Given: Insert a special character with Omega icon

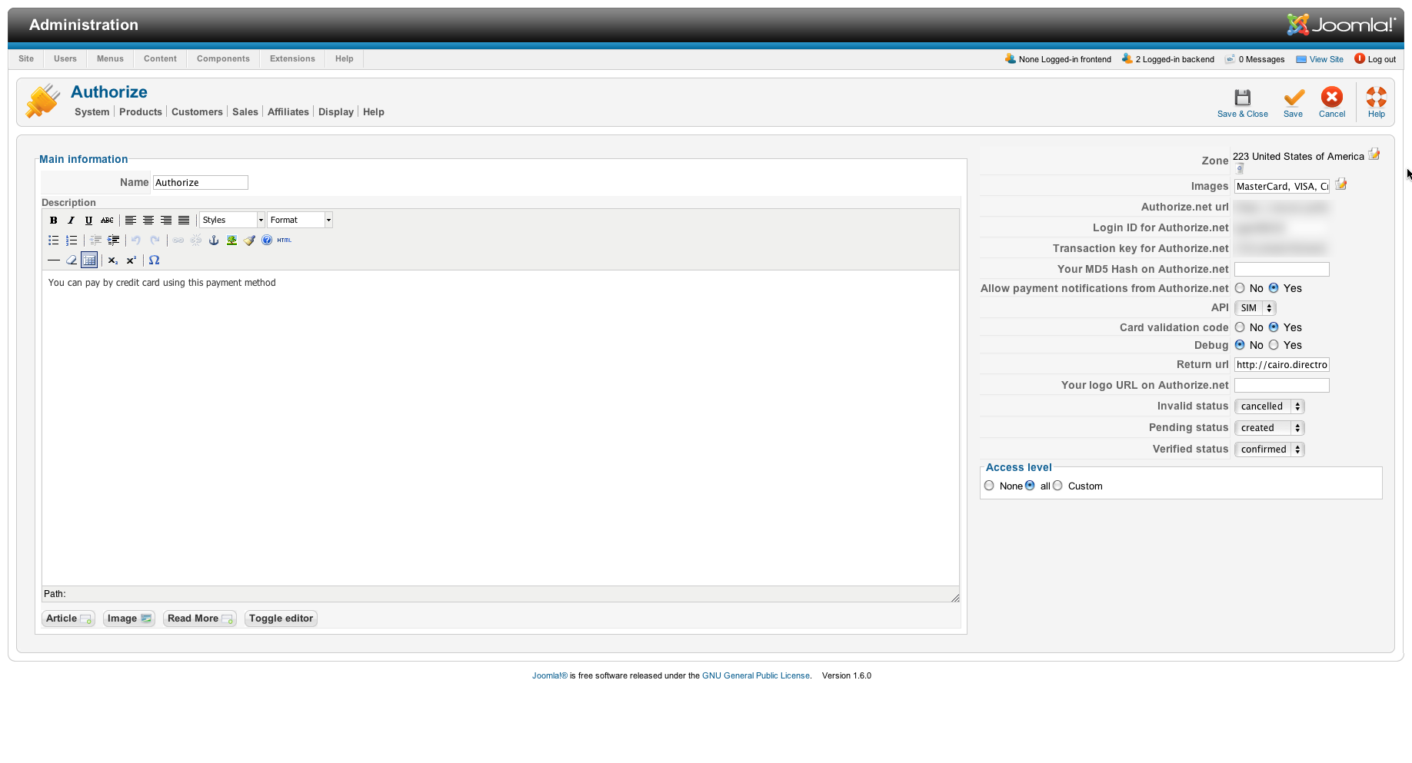Looking at the screenshot, I should [155, 260].
